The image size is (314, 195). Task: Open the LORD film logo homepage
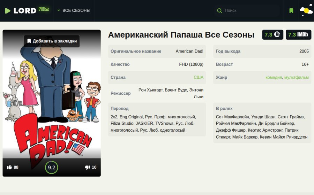(27, 10)
